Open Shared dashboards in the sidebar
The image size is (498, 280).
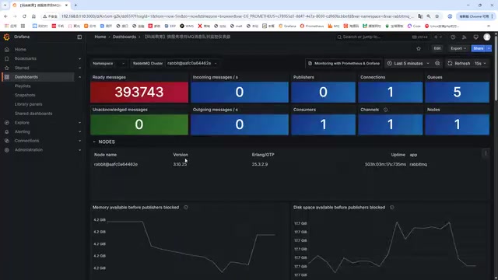[x=33, y=114]
